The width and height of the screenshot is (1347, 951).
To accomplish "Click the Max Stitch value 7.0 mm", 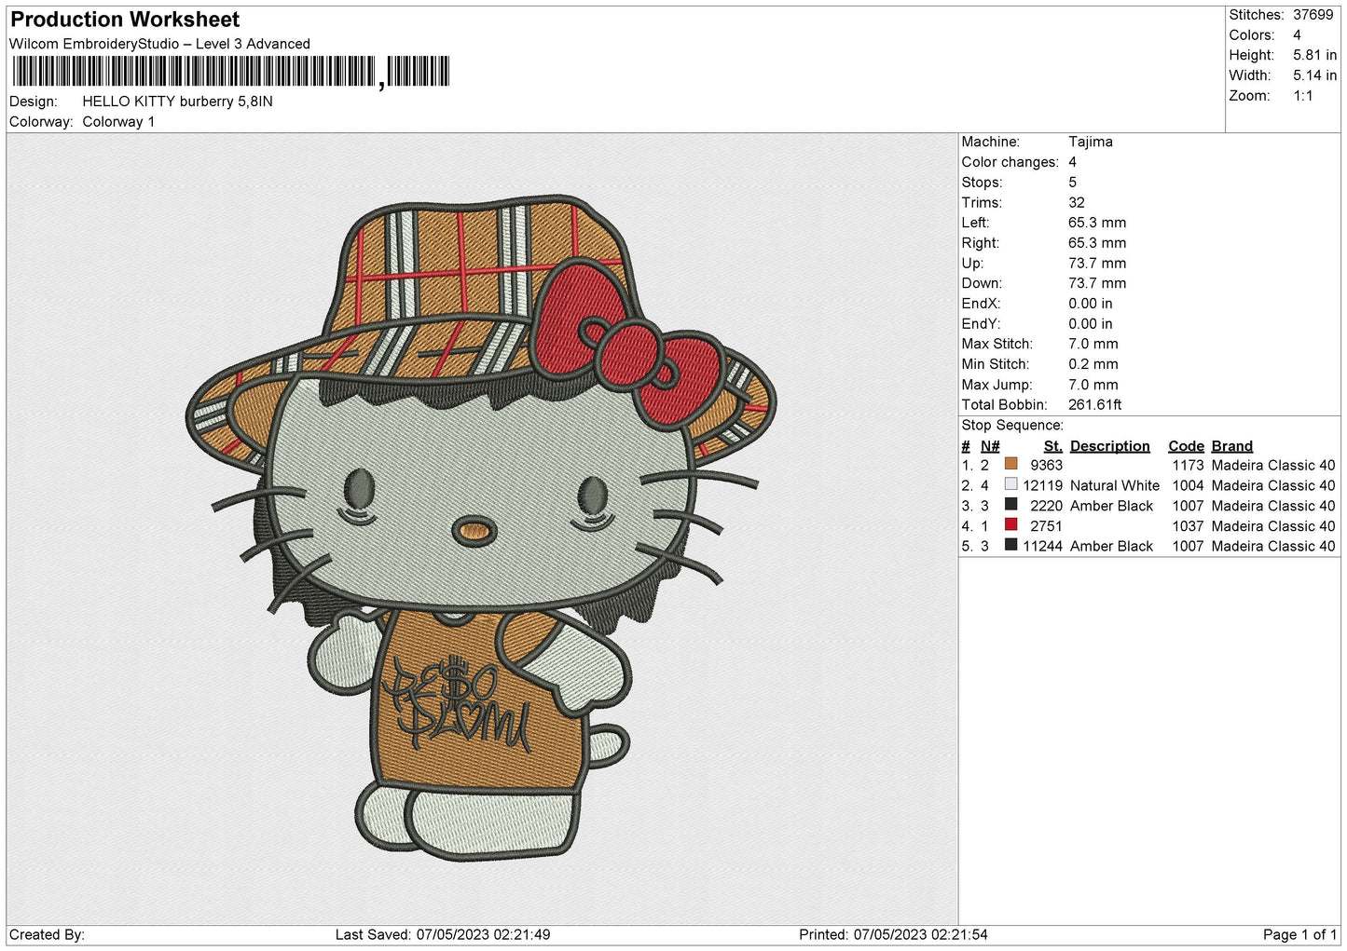I will pyautogui.click(x=1093, y=344).
